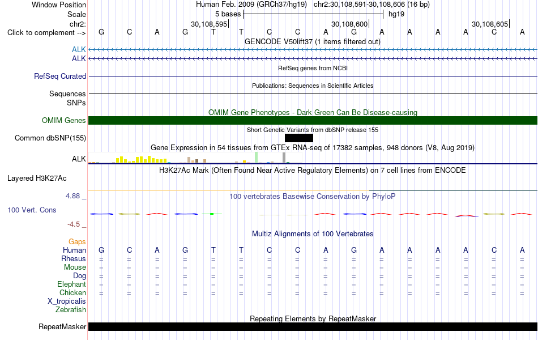Click 'chr2:30,108,591-30,108,606 (16 bp)' position text

click(372, 5)
